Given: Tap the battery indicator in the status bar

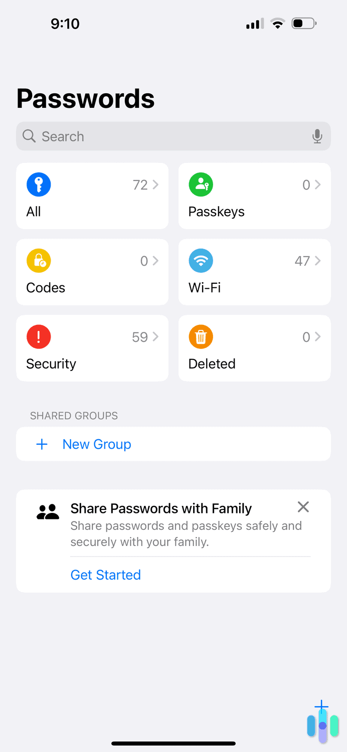Looking at the screenshot, I should click(303, 23).
